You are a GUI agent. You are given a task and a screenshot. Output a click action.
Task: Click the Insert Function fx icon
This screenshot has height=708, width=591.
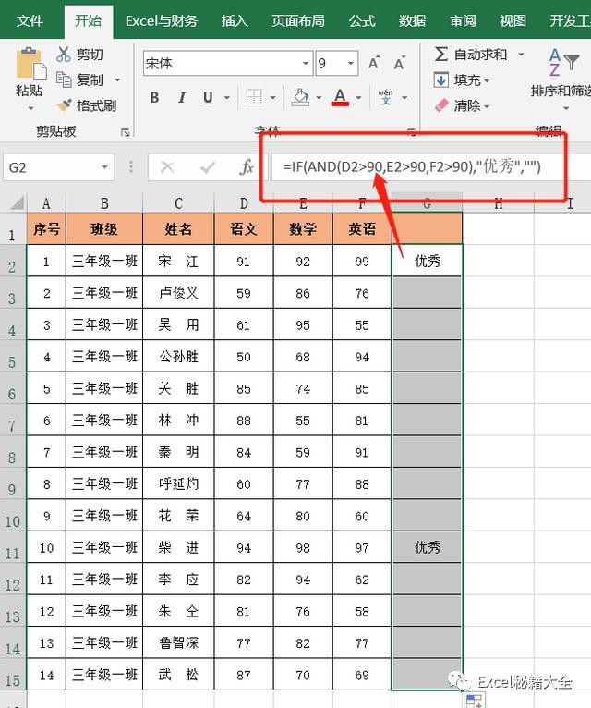(x=247, y=167)
